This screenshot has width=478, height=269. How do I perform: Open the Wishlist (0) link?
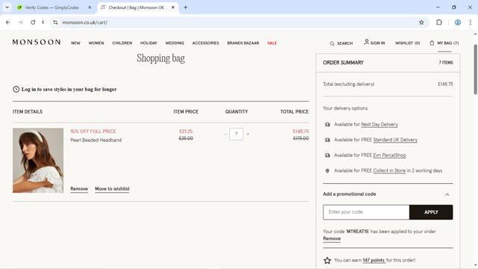(408, 43)
